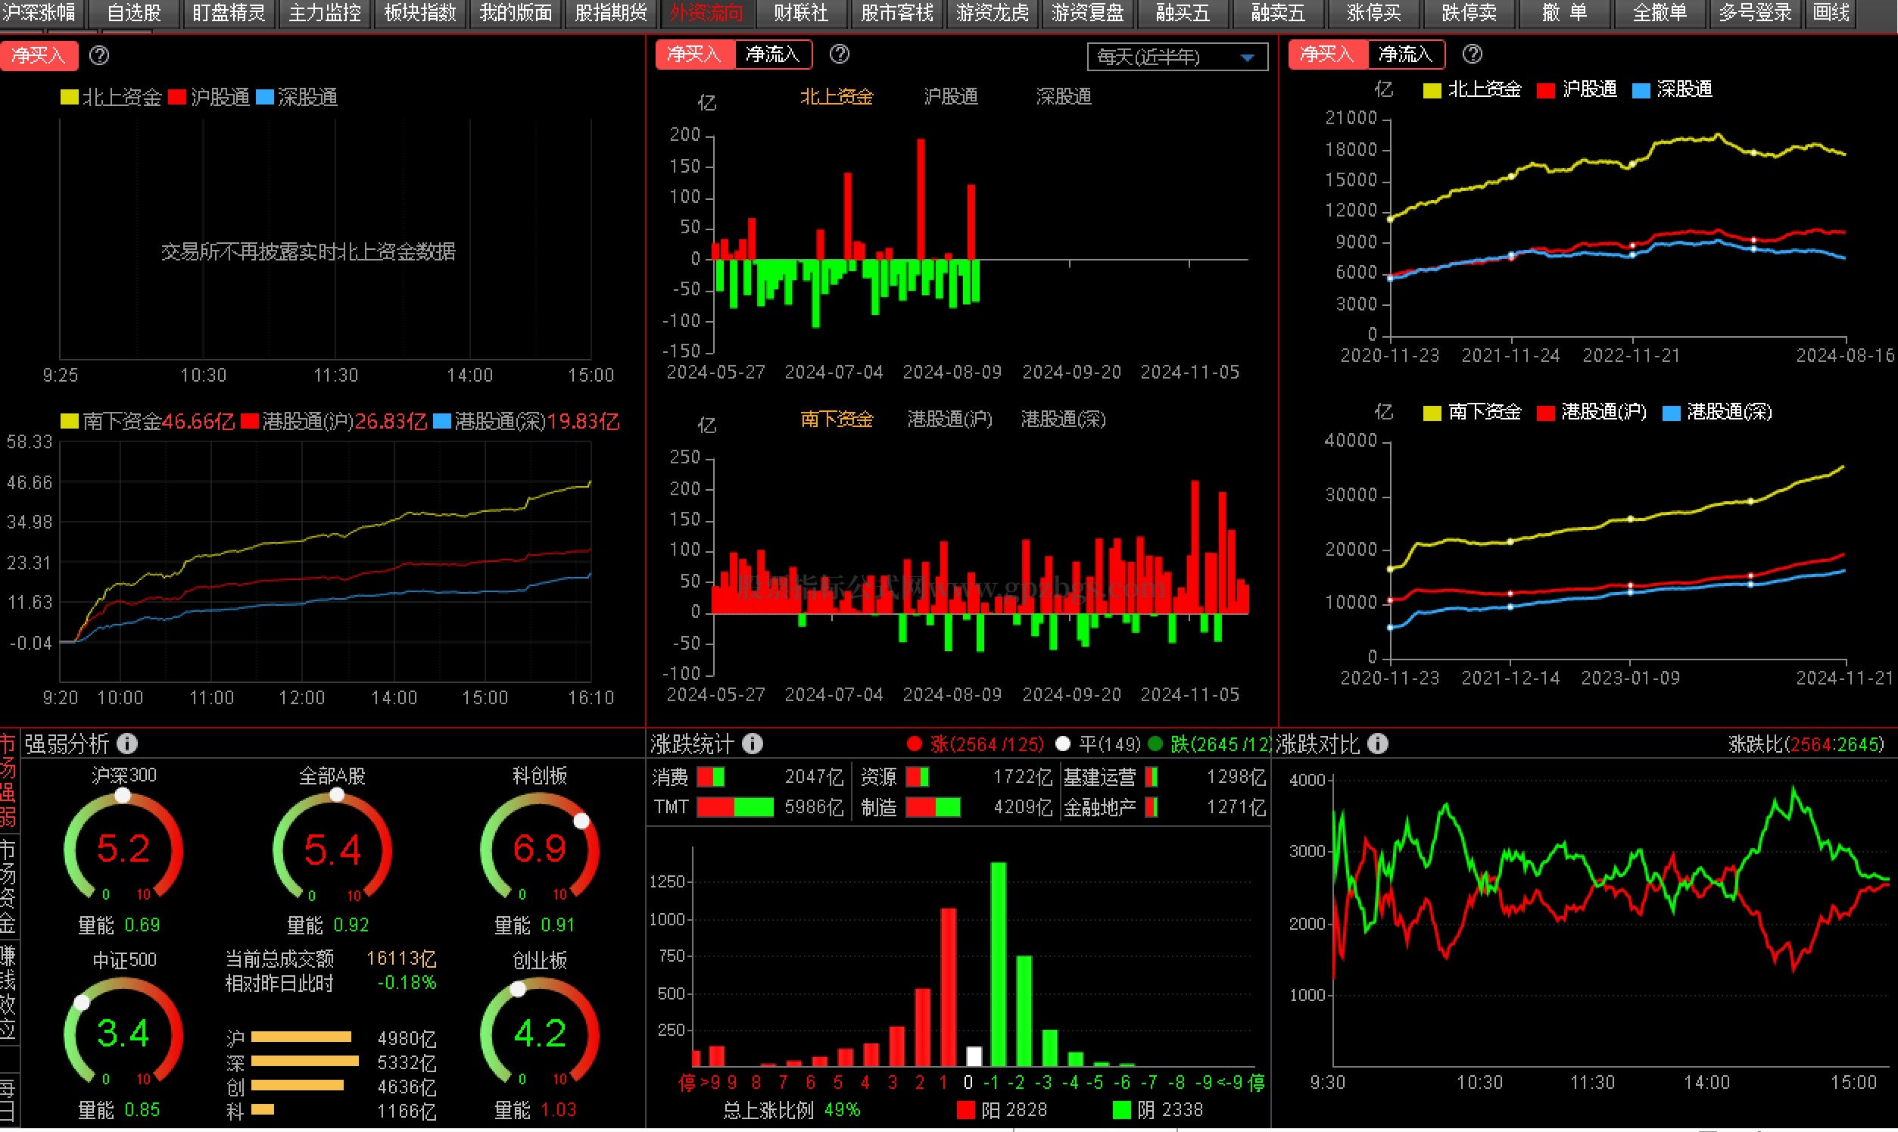The image size is (1898, 1132).
Task: Open 游资复盘 in top menu
Action: tap(1087, 13)
